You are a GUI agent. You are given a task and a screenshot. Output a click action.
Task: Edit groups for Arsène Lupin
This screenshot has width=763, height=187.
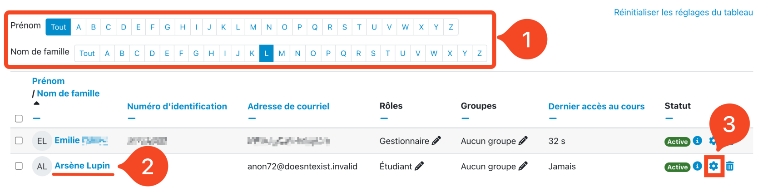point(523,166)
